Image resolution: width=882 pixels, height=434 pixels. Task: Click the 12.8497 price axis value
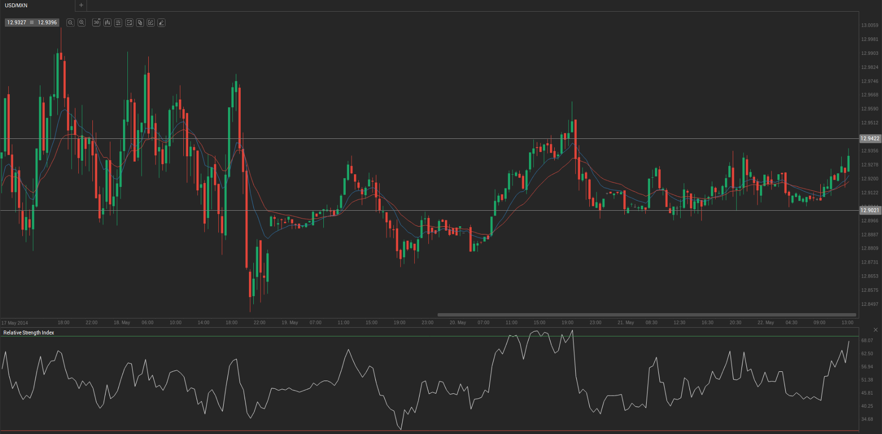click(x=870, y=304)
